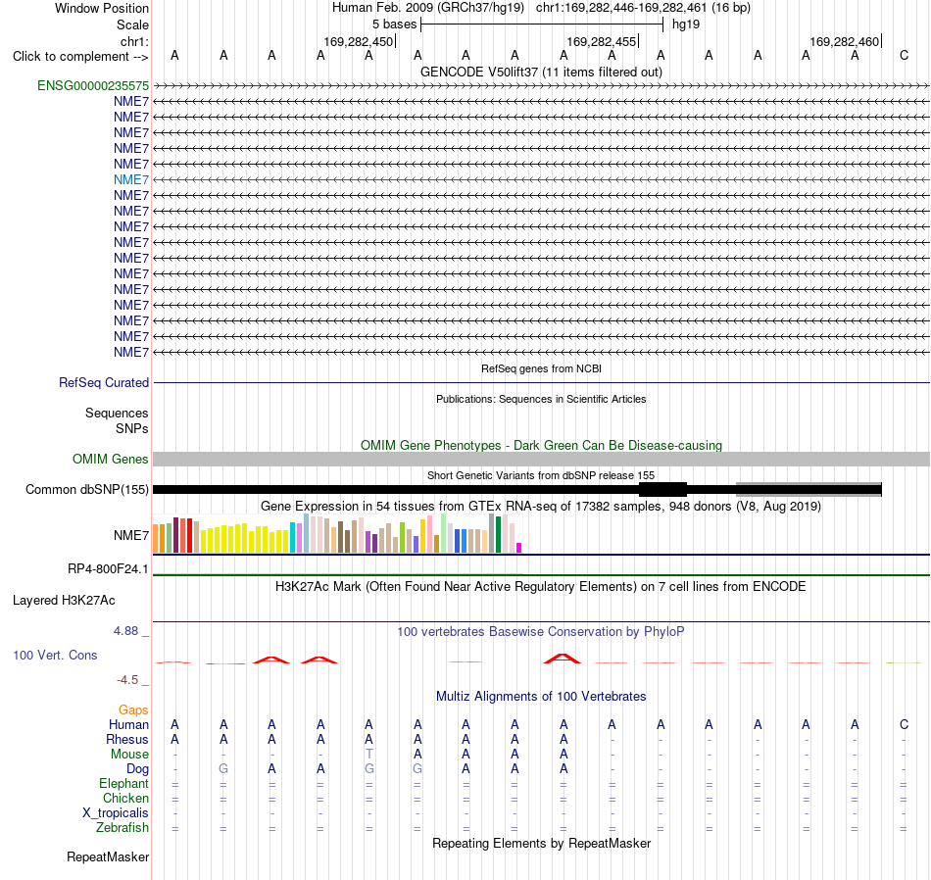
Task: Click the Mouse species label
Action: click(x=129, y=755)
